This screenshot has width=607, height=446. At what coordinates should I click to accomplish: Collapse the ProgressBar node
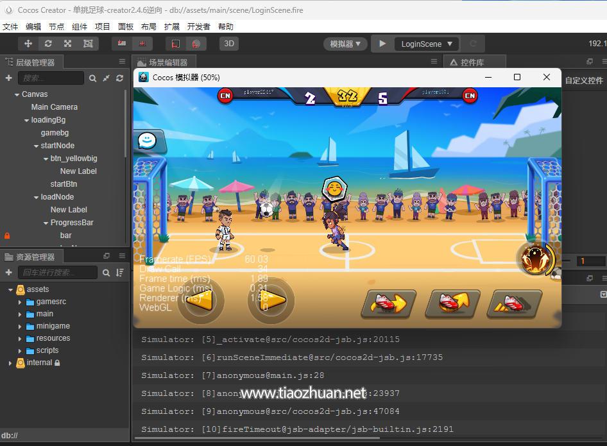tap(46, 223)
